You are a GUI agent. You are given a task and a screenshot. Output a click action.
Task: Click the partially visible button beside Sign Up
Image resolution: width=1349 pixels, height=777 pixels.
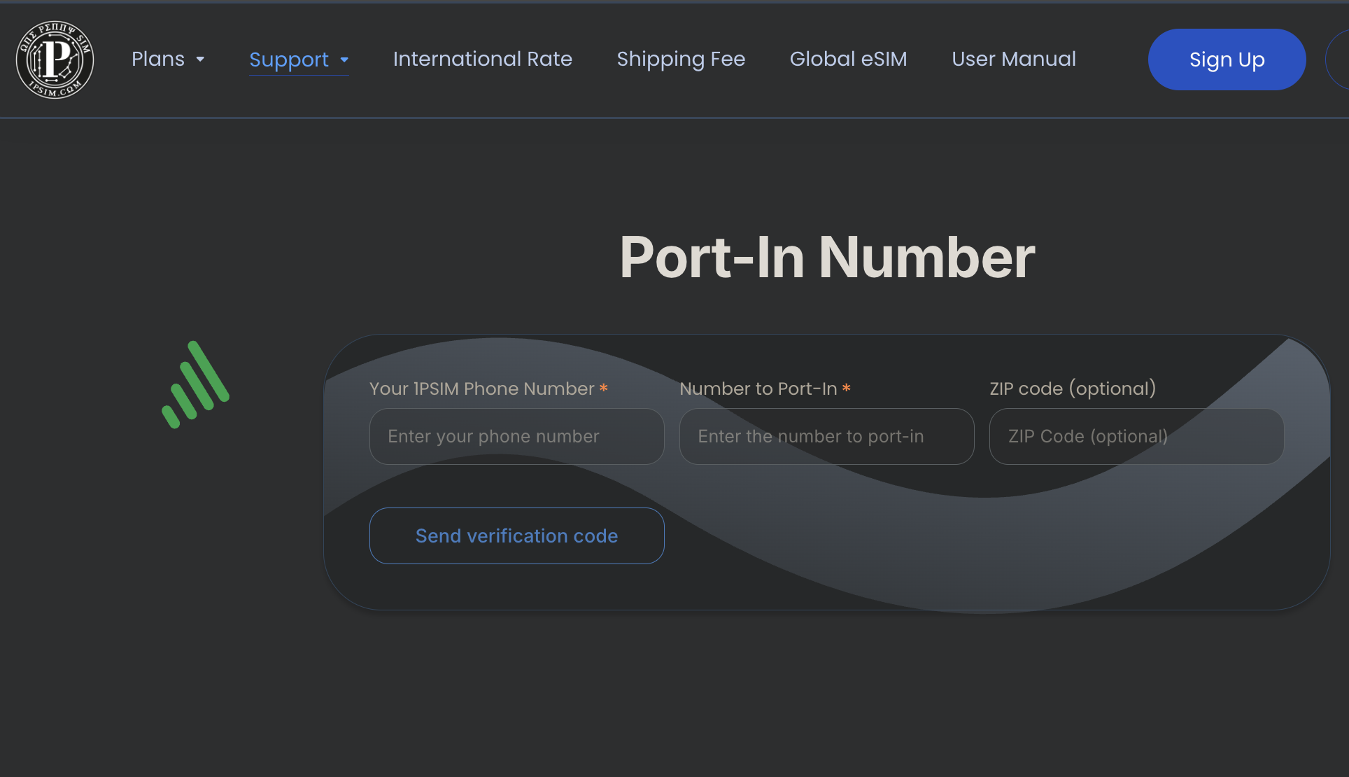1337,59
